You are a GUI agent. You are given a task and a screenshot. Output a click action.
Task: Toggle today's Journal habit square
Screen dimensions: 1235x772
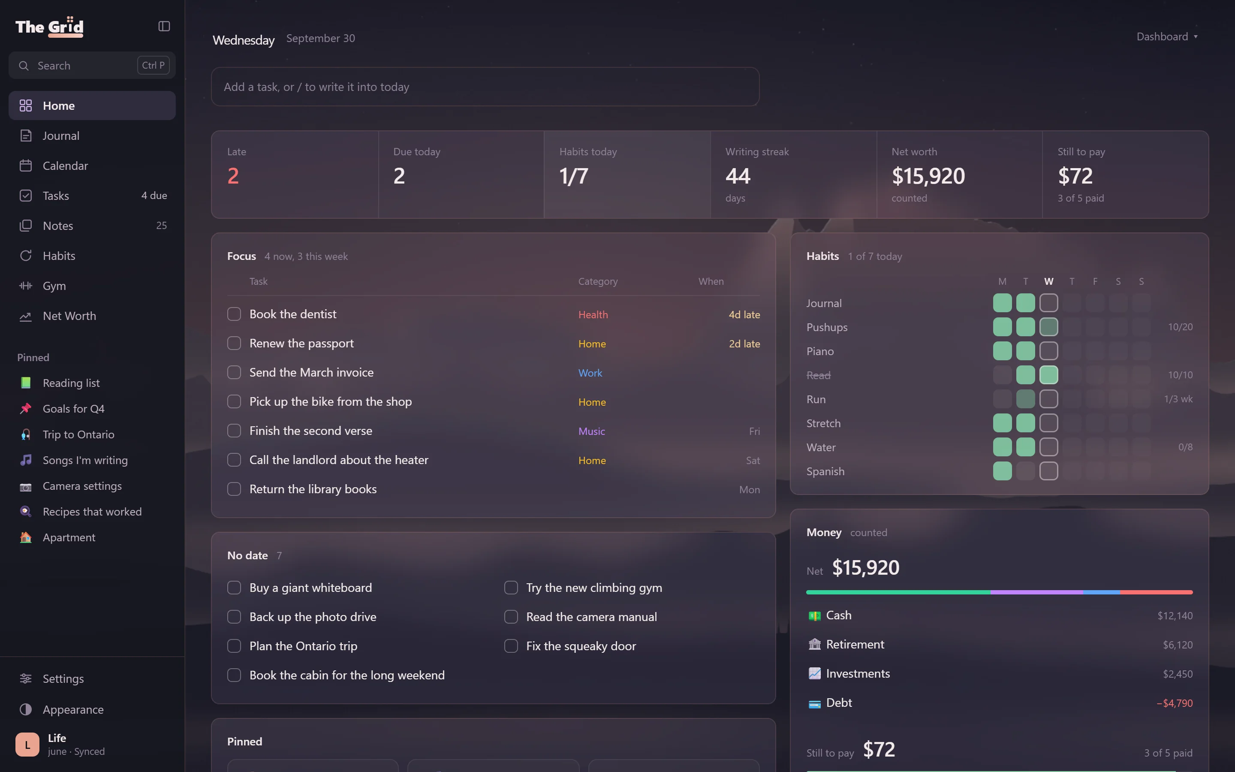[1049, 303]
